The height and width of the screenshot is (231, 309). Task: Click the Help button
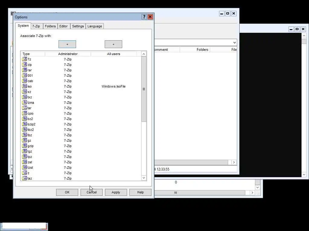pos(140,192)
